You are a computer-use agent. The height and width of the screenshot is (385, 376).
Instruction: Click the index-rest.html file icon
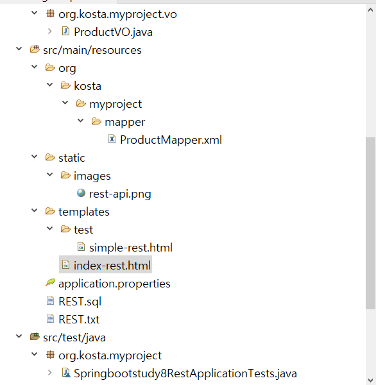65,264
